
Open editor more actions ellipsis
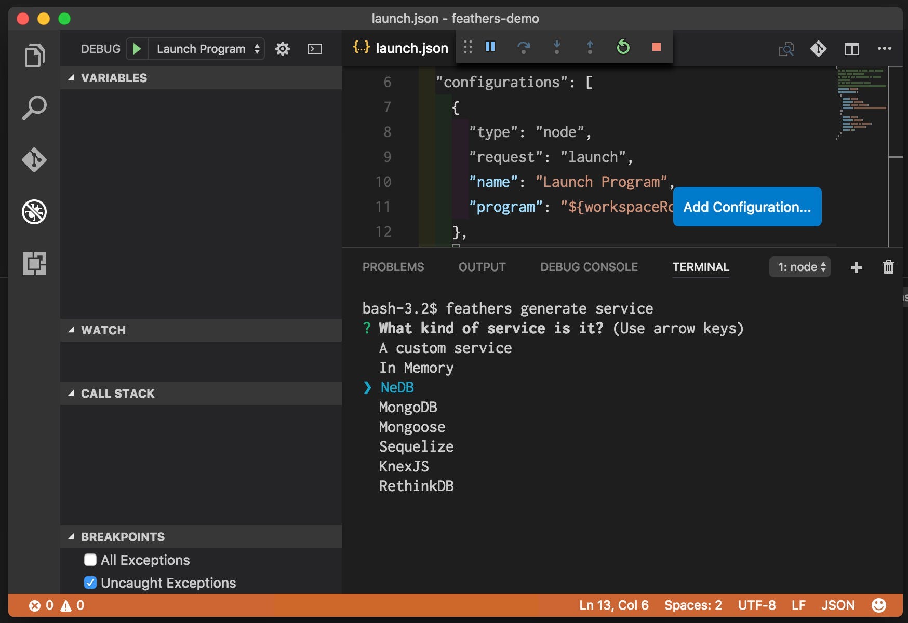pos(884,48)
